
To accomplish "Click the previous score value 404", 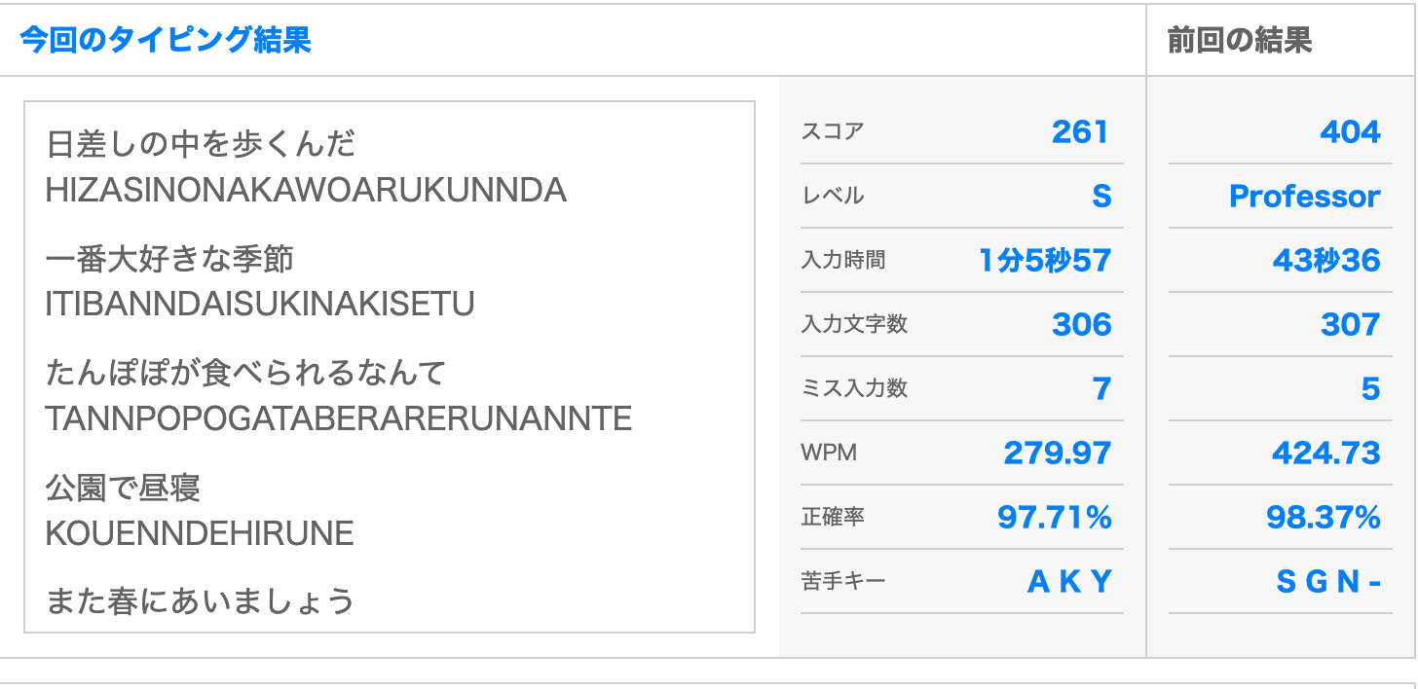I will pos(1351,131).
